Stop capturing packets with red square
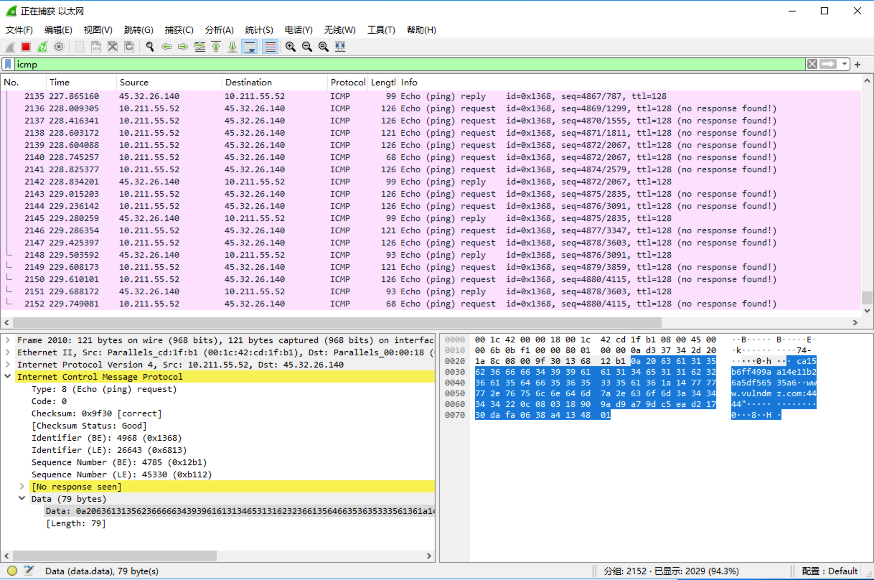Image resolution: width=874 pixels, height=580 pixels. pos(25,47)
